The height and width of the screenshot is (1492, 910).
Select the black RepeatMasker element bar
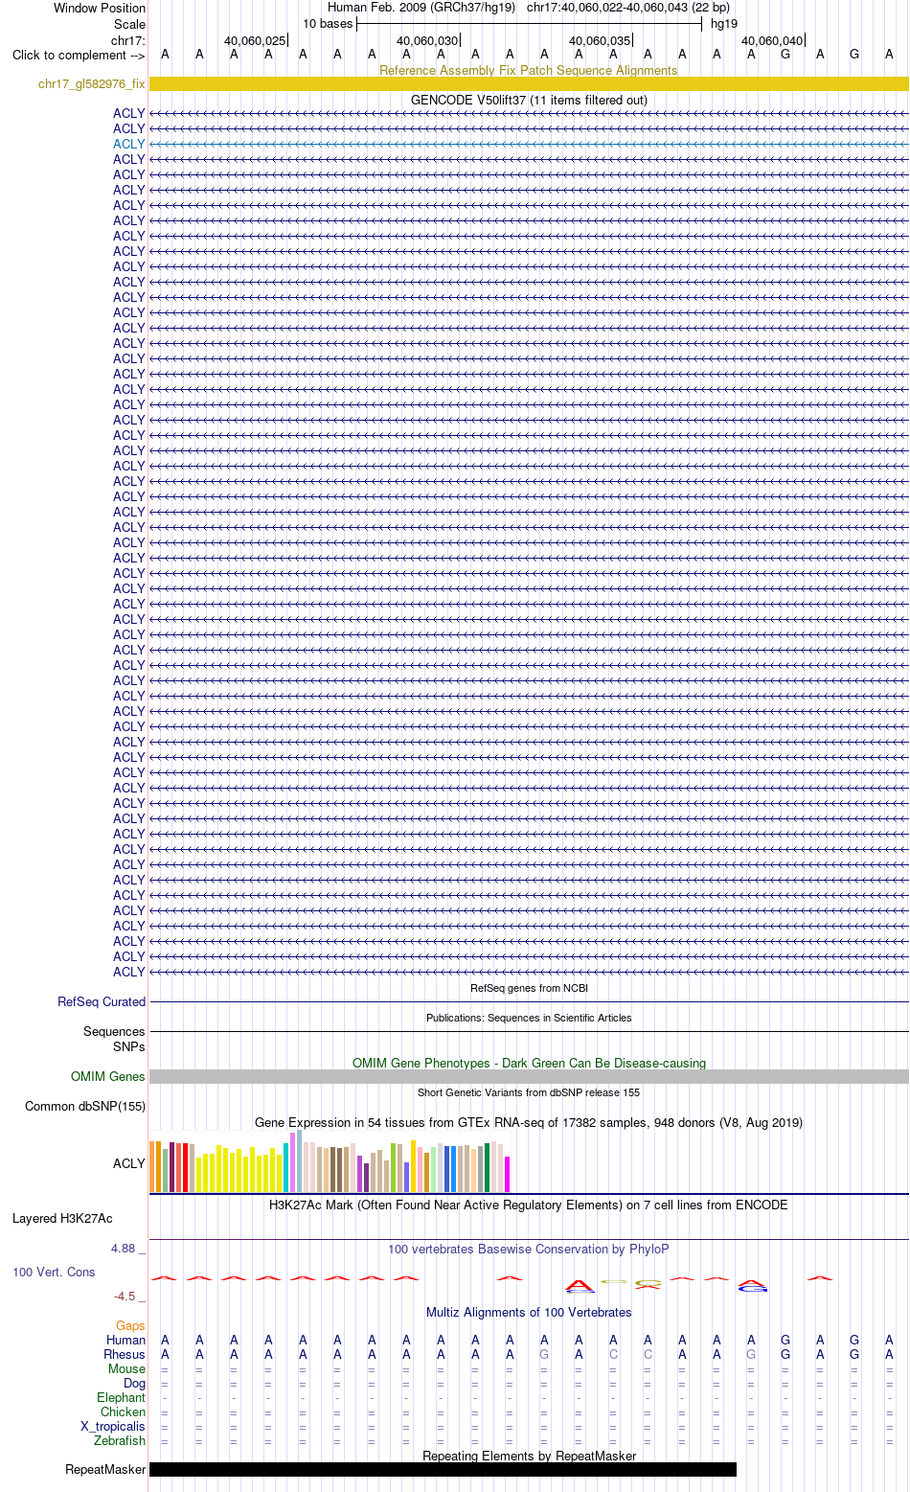[443, 1469]
